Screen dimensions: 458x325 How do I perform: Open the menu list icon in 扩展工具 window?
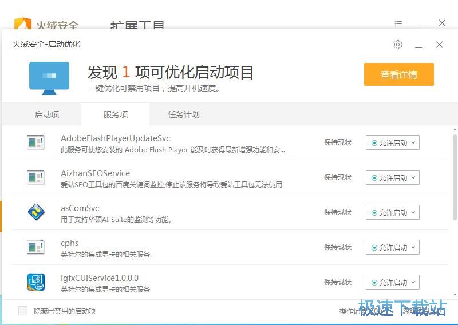pos(398,23)
